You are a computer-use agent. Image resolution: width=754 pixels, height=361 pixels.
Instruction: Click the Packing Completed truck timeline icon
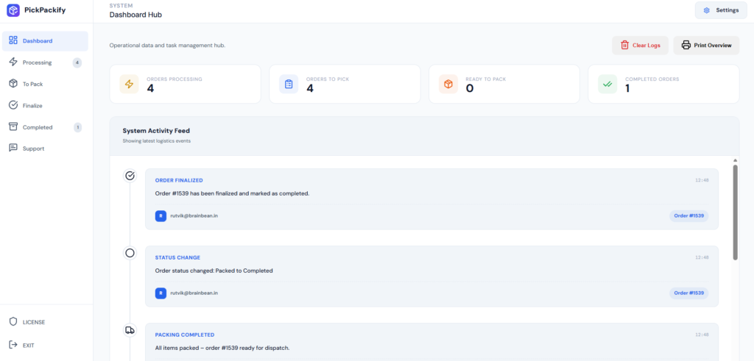coord(130,330)
